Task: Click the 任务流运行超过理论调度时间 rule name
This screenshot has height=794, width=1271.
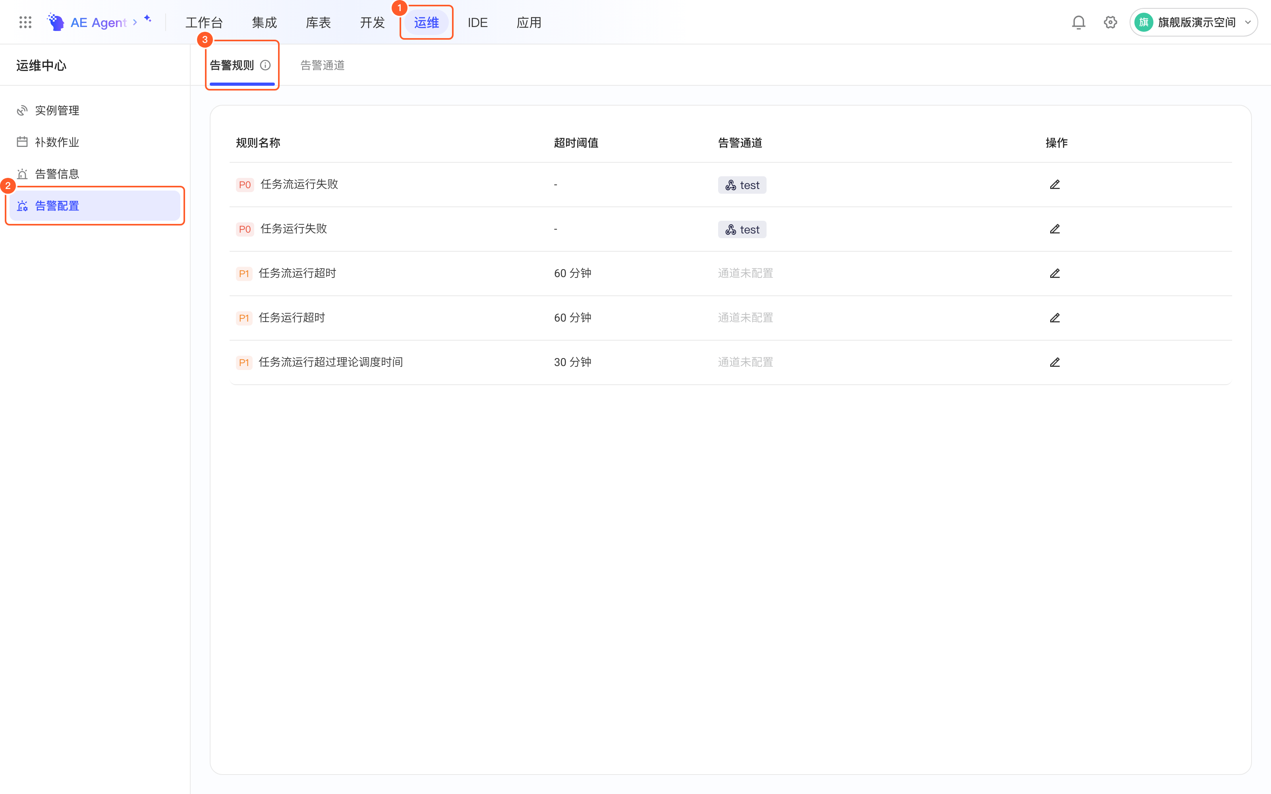Action: [x=331, y=362]
